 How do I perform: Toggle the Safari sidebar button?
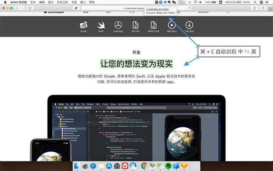tap(30, 8)
